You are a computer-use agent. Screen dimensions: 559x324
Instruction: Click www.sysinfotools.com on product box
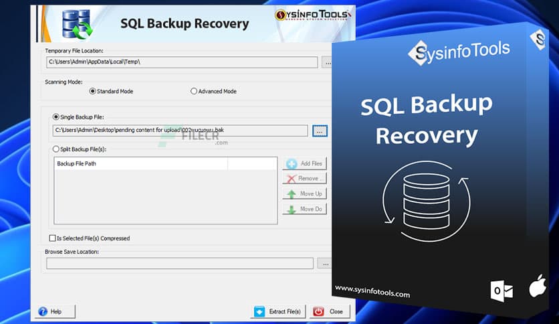coord(372,291)
